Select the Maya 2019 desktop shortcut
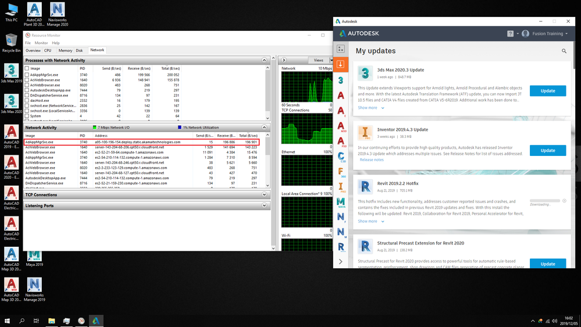Image resolution: width=581 pixels, height=327 pixels. click(x=34, y=258)
